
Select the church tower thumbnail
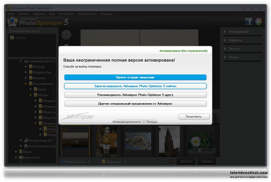point(169,141)
